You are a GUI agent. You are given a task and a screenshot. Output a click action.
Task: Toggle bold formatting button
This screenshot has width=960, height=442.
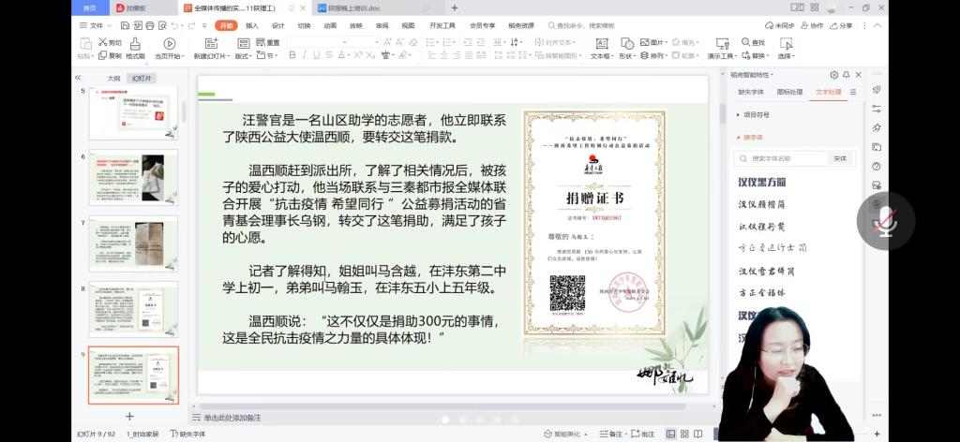coord(292,56)
